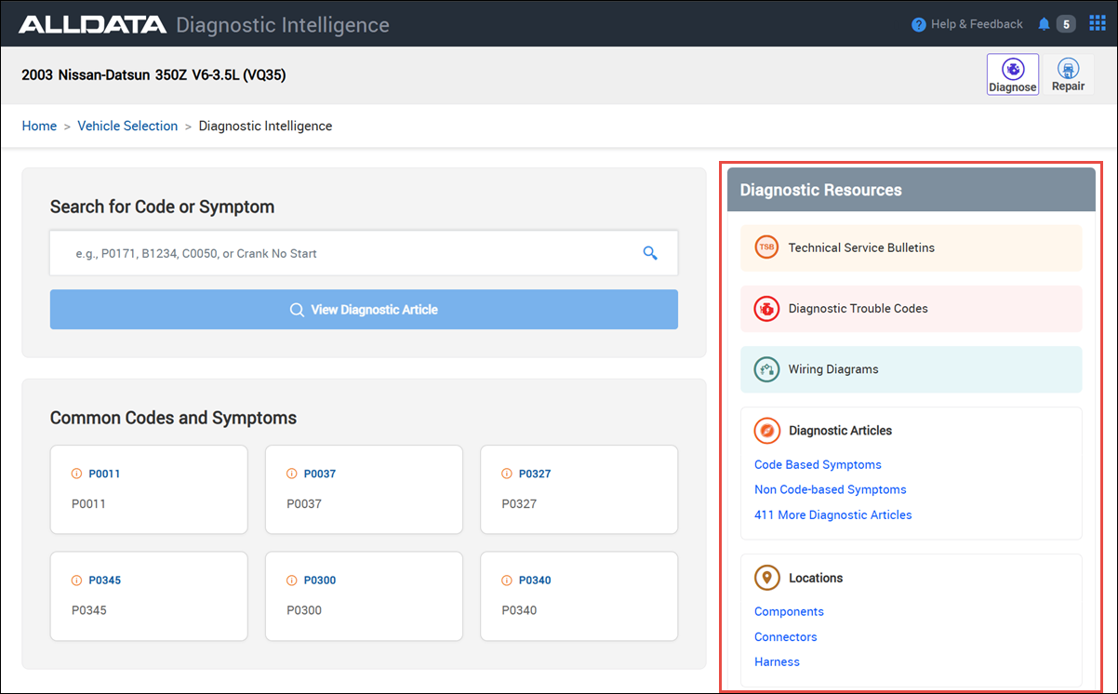Screen dimensions: 1118x694
Task: Navigate to Vehicle Selection in the breadcrumb
Action: [127, 126]
